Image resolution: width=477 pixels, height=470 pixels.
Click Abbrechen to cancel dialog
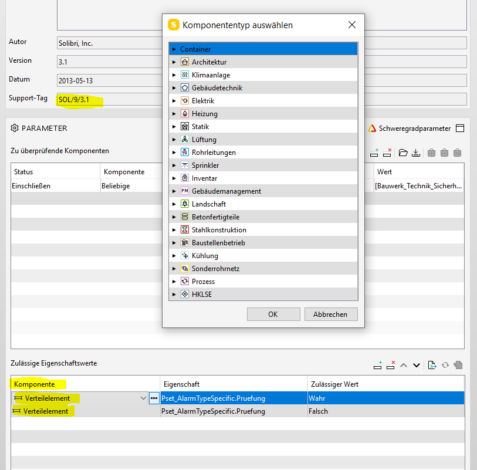pos(331,315)
